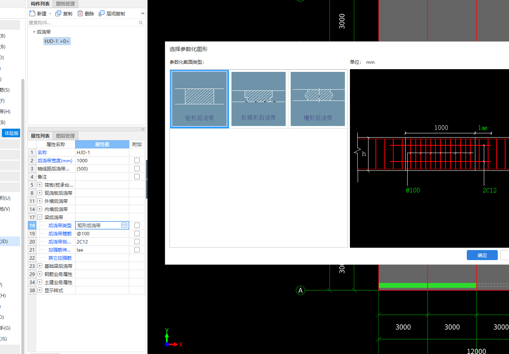Tick 附加 checkbox for 轴线距后浇带
The width and height of the screenshot is (509, 354).
tap(137, 168)
